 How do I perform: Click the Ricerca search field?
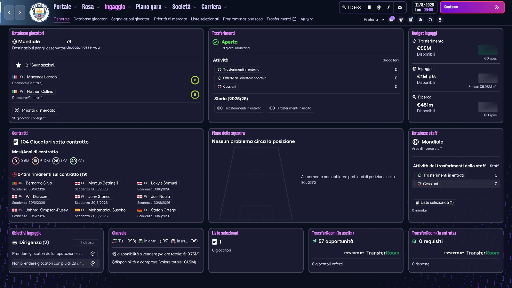pos(352,7)
